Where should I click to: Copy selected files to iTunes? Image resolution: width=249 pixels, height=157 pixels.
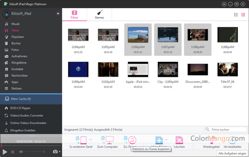point(130,142)
